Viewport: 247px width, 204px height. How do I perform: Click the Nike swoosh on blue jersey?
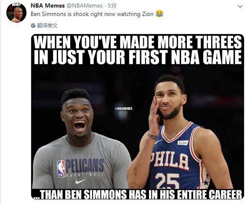tap(158, 141)
